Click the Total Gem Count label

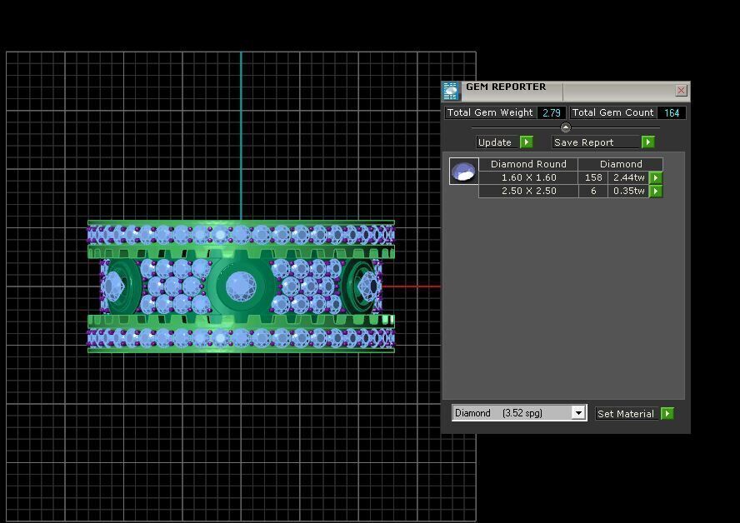612,112
